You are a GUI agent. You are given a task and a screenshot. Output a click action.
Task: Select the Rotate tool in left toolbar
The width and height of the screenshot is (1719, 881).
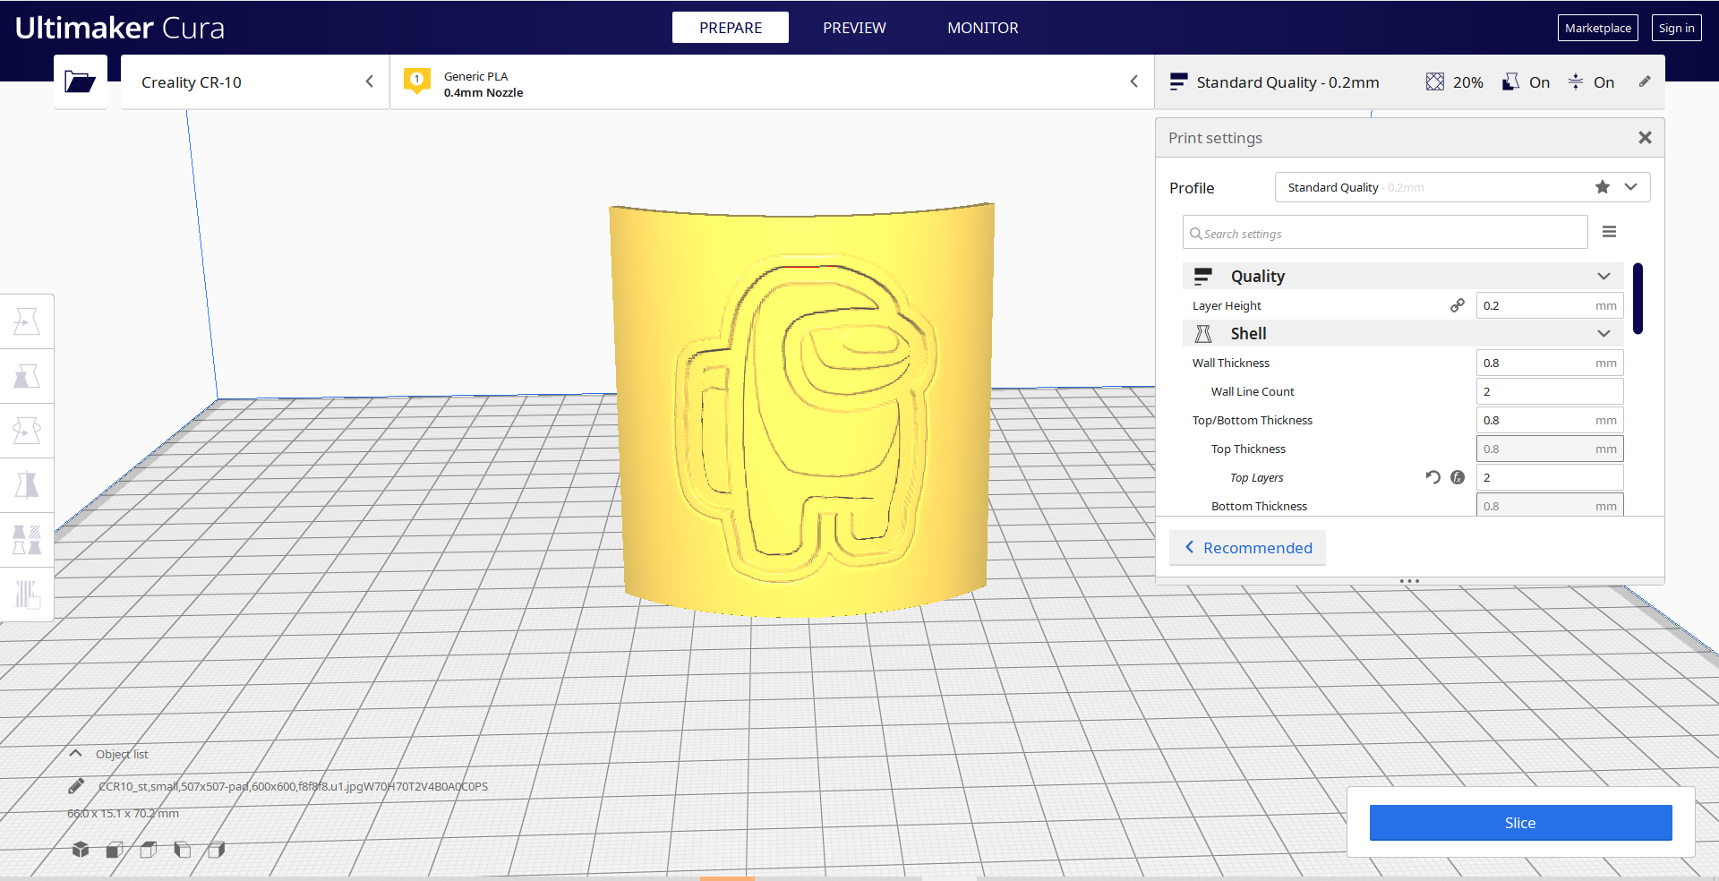point(27,431)
